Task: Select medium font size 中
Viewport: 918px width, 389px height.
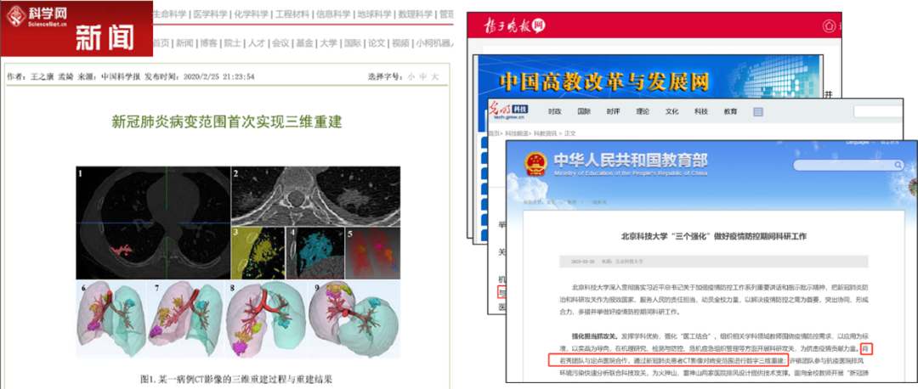Action: tap(422, 76)
